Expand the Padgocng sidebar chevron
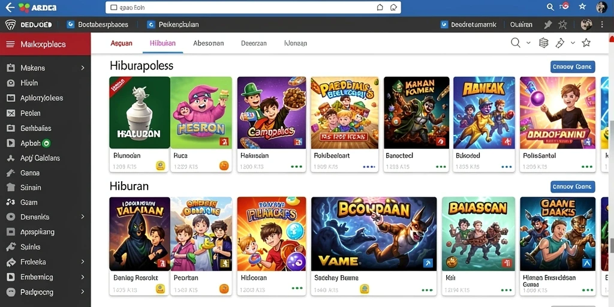 [83, 292]
